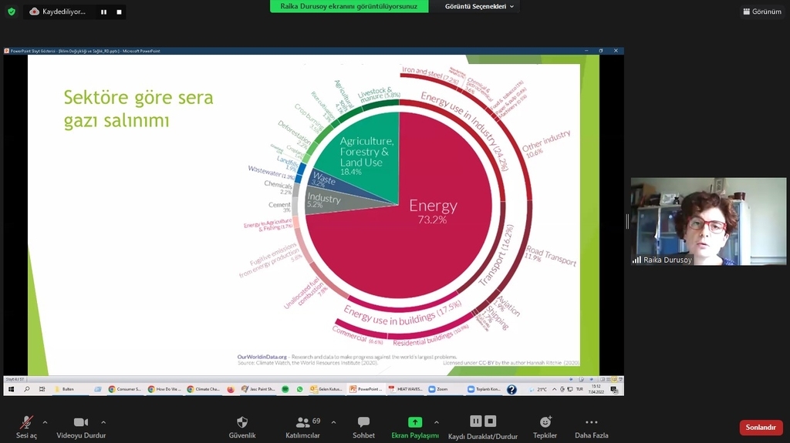The image size is (790, 443).
Task: Click the divider handle beside the video panel
Action: tap(626, 222)
